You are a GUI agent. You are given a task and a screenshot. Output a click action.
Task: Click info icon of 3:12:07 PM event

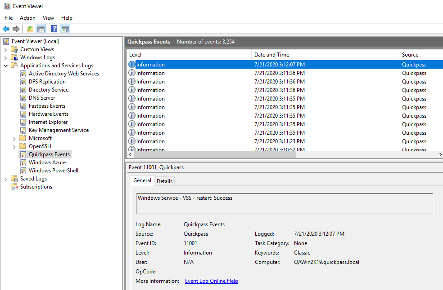point(131,64)
